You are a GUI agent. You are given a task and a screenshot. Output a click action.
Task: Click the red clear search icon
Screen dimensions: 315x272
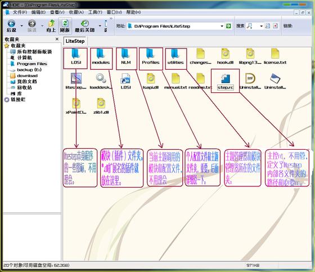pyautogui.click(x=276, y=26)
